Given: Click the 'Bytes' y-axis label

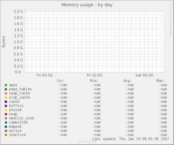Looking at the screenshot, I should [3, 42].
